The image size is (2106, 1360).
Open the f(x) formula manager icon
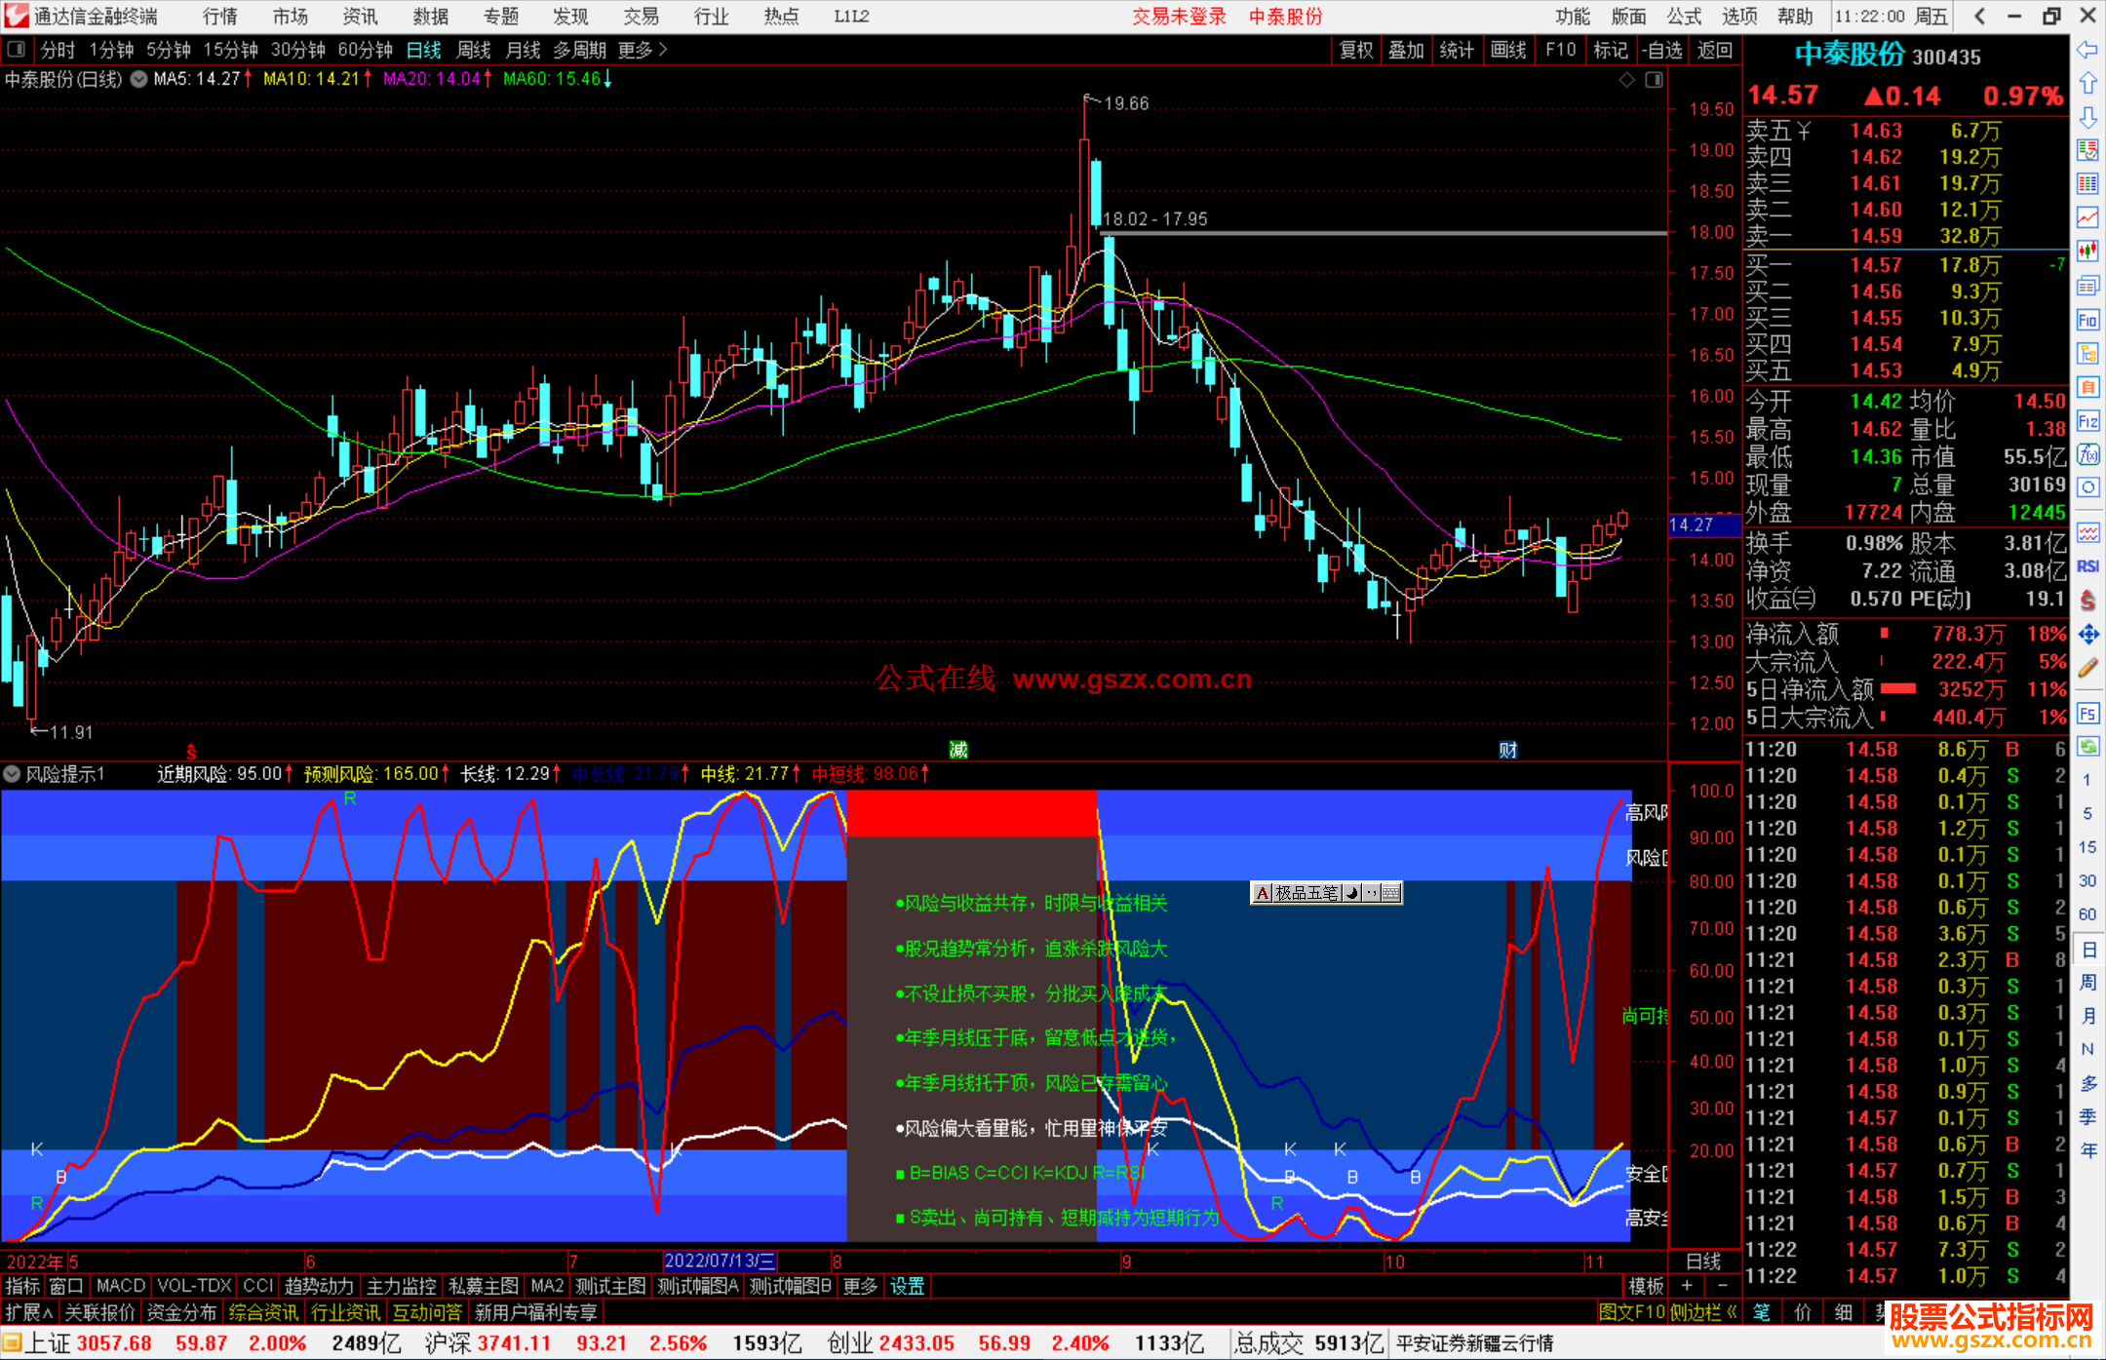tap(2087, 454)
